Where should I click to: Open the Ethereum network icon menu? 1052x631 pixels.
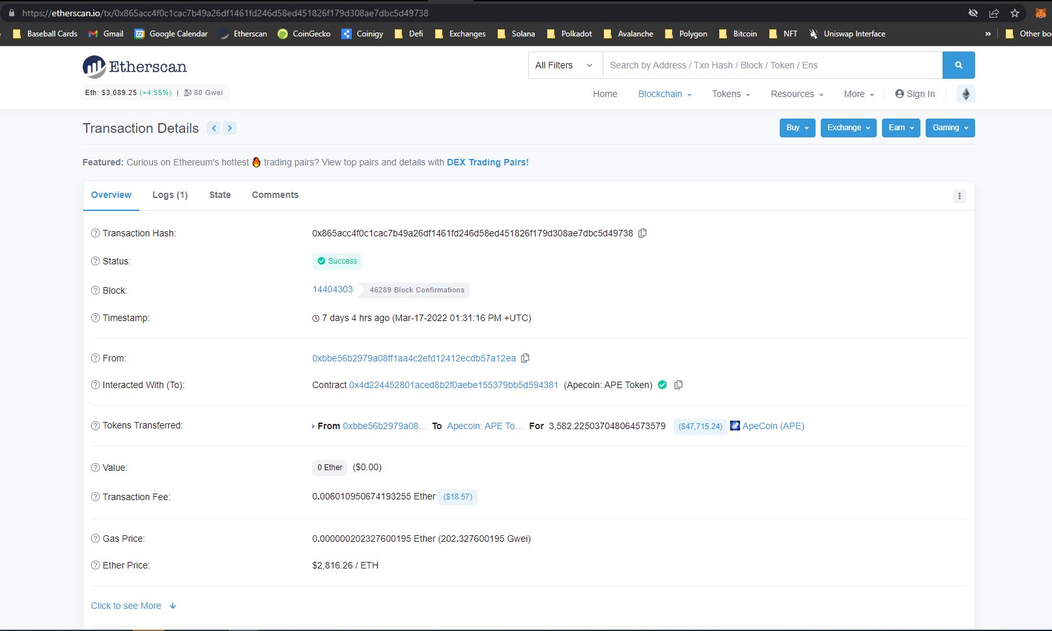[x=966, y=94]
